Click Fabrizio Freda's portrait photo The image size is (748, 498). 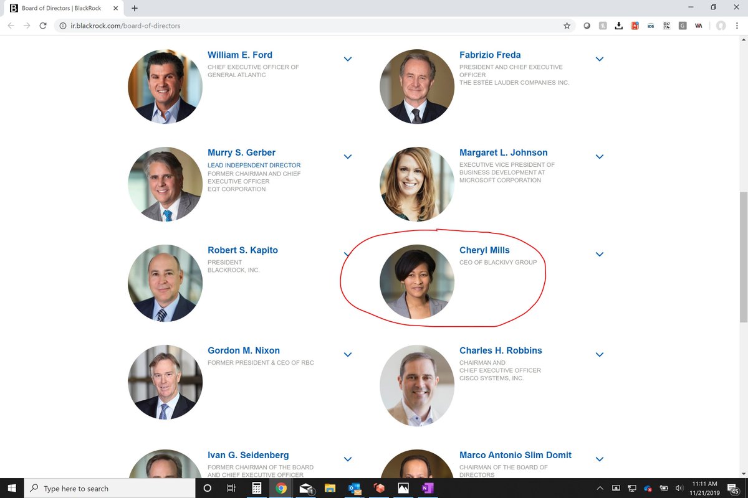coord(417,87)
